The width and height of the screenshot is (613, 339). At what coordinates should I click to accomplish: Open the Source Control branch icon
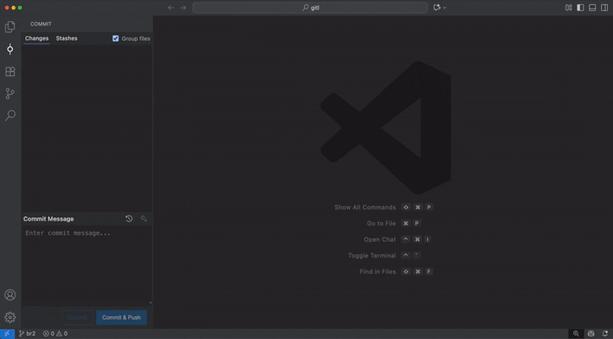(10, 94)
